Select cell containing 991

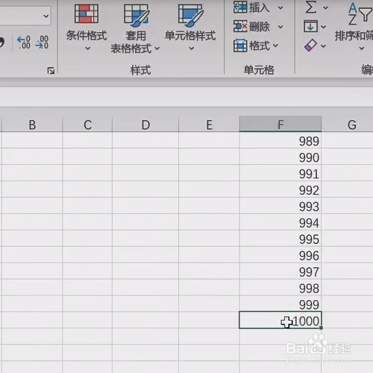coord(280,173)
